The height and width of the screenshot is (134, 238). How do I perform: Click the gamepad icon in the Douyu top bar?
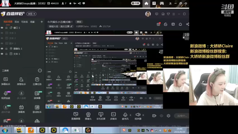(x=162, y=3)
